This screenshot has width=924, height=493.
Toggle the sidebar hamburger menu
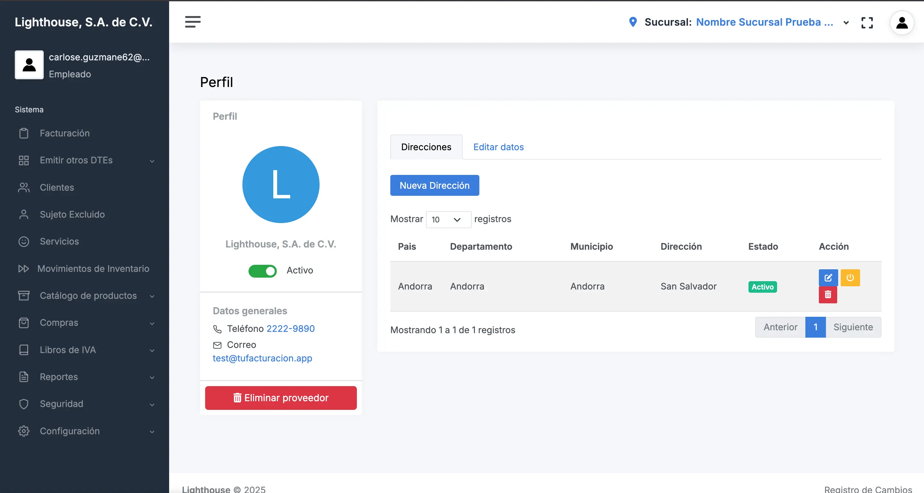[193, 22]
